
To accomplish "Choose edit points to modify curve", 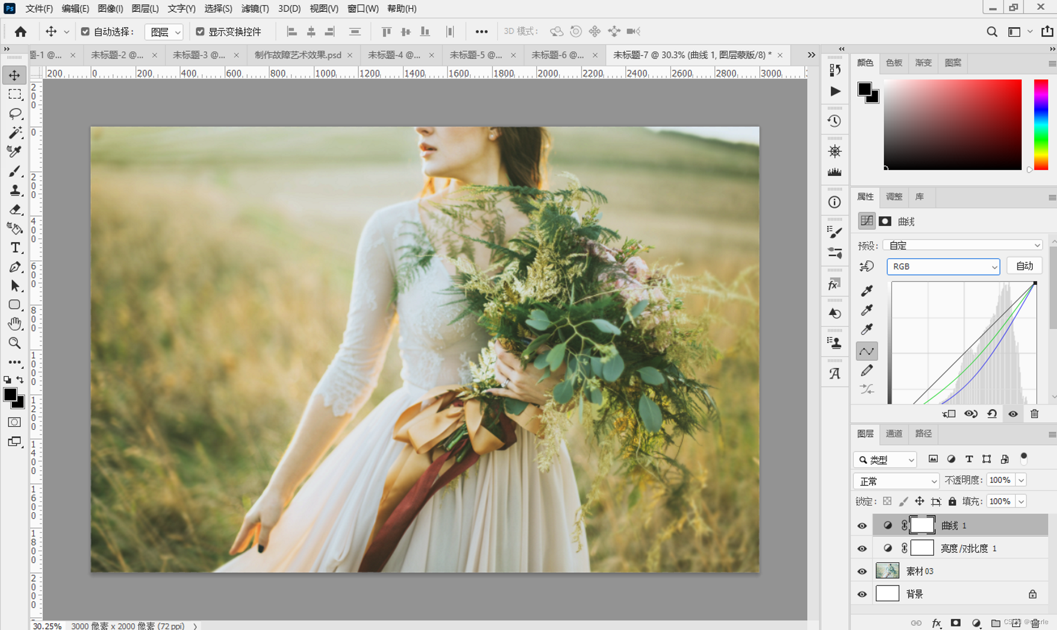I will [x=867, y=352].
